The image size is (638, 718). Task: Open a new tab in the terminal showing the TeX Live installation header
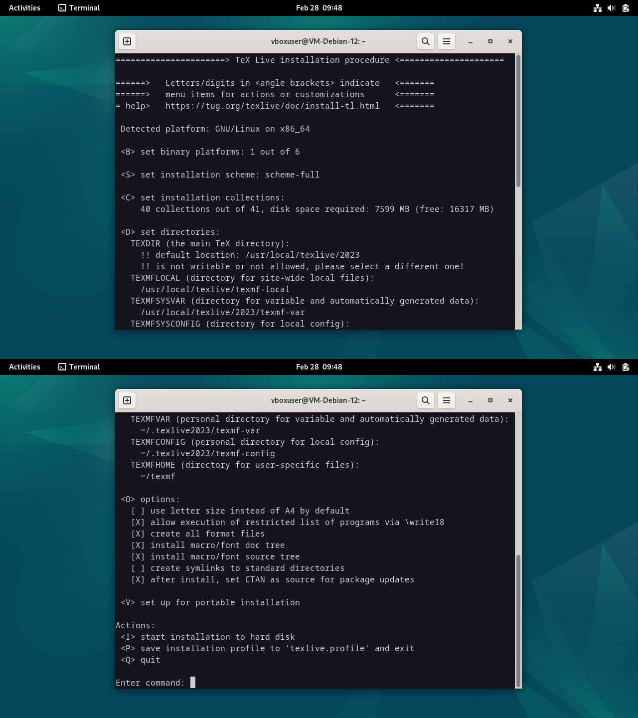(x=127, y=41)
